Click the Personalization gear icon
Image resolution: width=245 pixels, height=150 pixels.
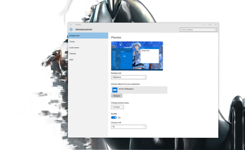(x=71, y=30)
